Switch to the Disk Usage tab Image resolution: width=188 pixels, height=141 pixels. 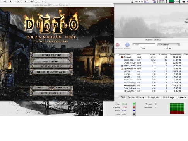click(169, 97)
